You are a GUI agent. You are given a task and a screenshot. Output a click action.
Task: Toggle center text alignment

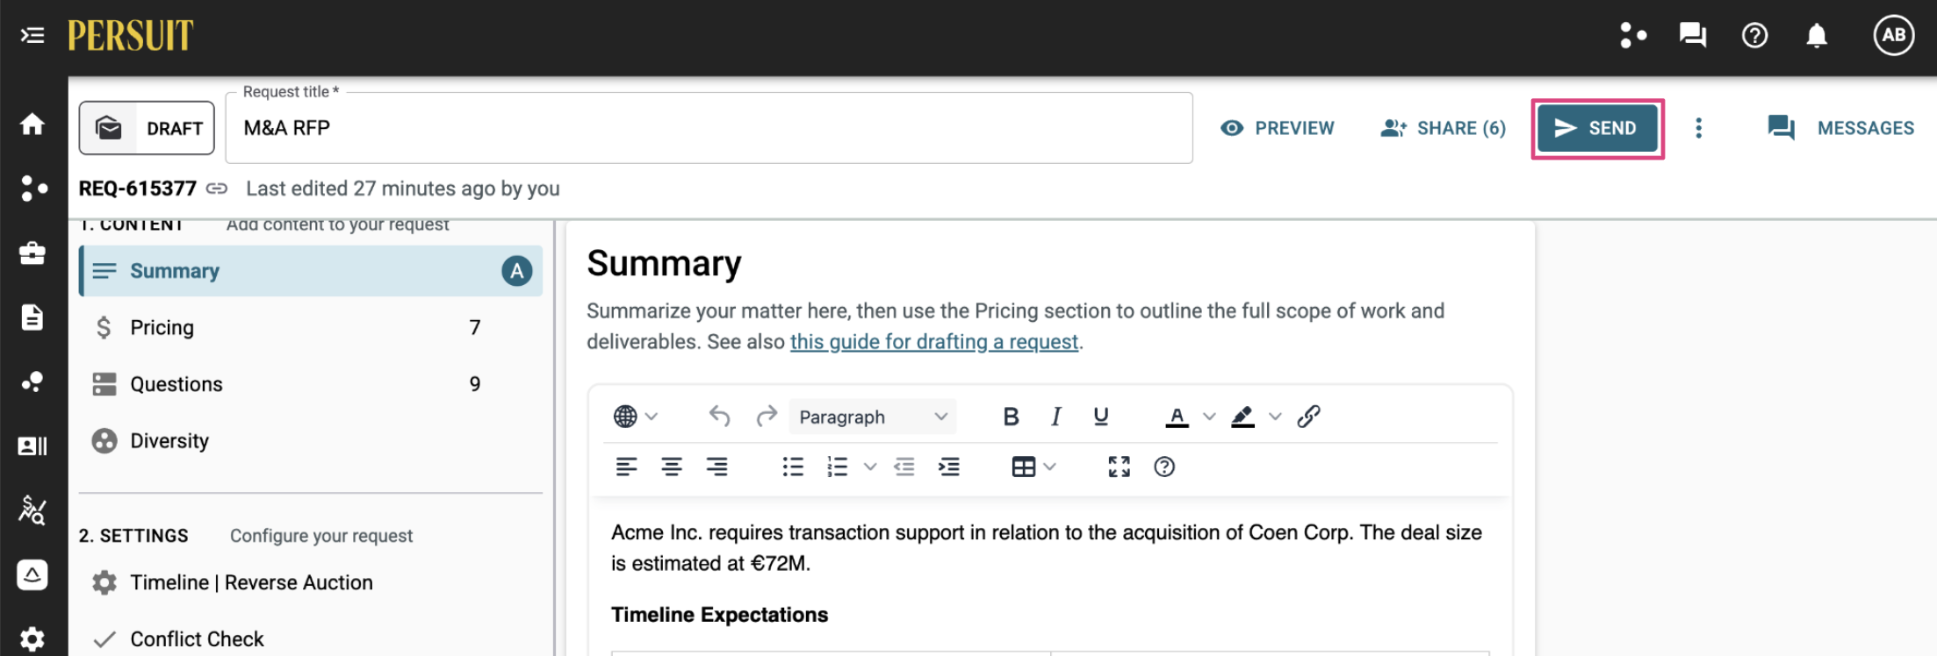(672, 467)
